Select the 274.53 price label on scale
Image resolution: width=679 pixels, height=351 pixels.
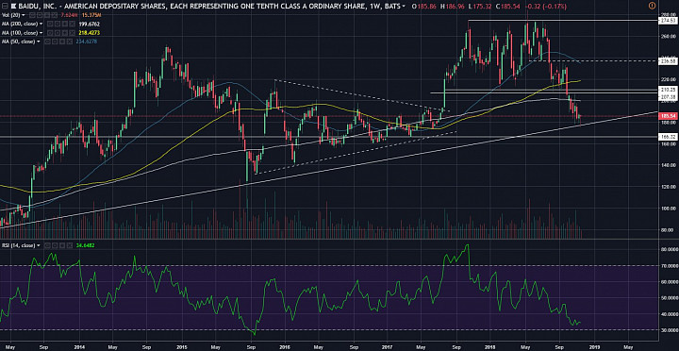669,21
